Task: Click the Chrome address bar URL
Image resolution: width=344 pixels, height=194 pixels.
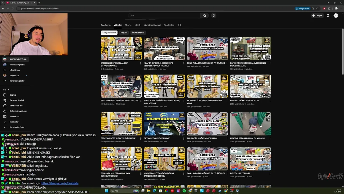Action: (40, 8)
